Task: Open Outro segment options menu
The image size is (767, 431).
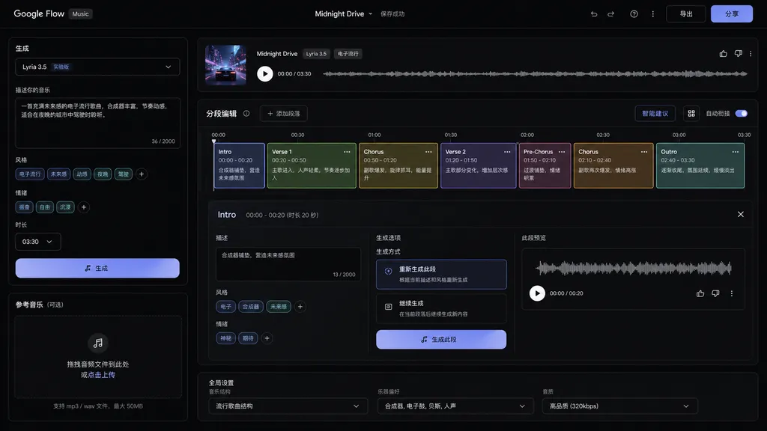Action: tap(736, 152)
